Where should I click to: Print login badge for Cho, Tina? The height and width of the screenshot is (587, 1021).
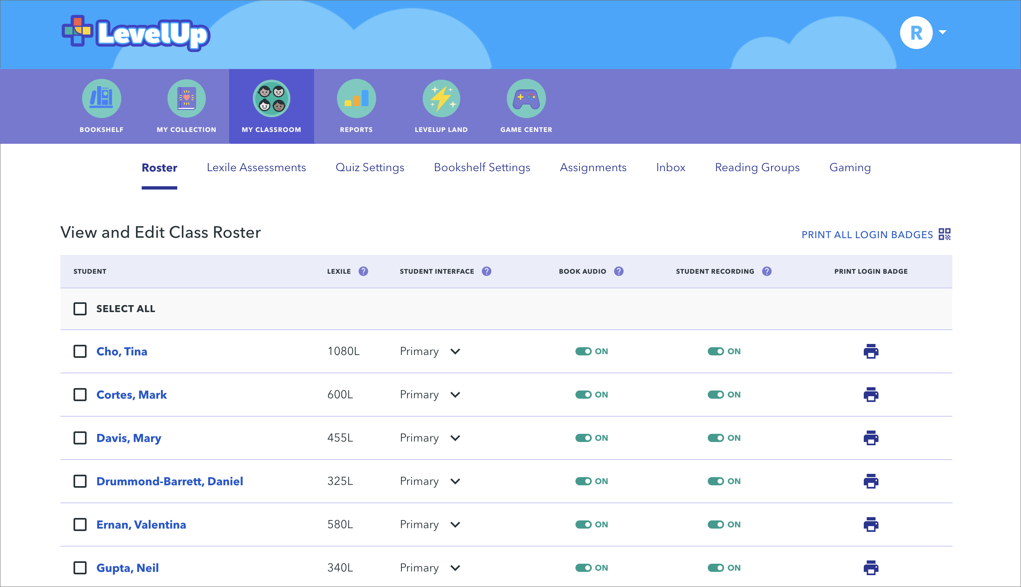[x=871, y=351]
